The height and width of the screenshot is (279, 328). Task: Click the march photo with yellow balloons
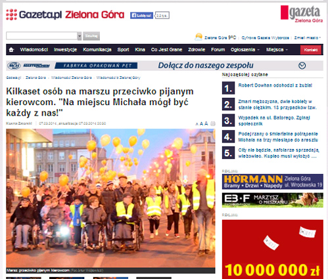[x=110, y=198]
